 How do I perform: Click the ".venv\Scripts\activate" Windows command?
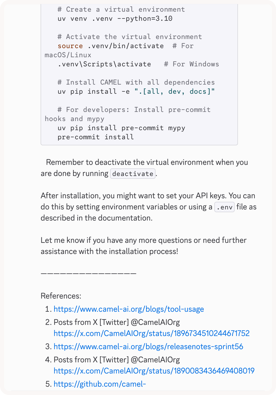pos(104,64)
